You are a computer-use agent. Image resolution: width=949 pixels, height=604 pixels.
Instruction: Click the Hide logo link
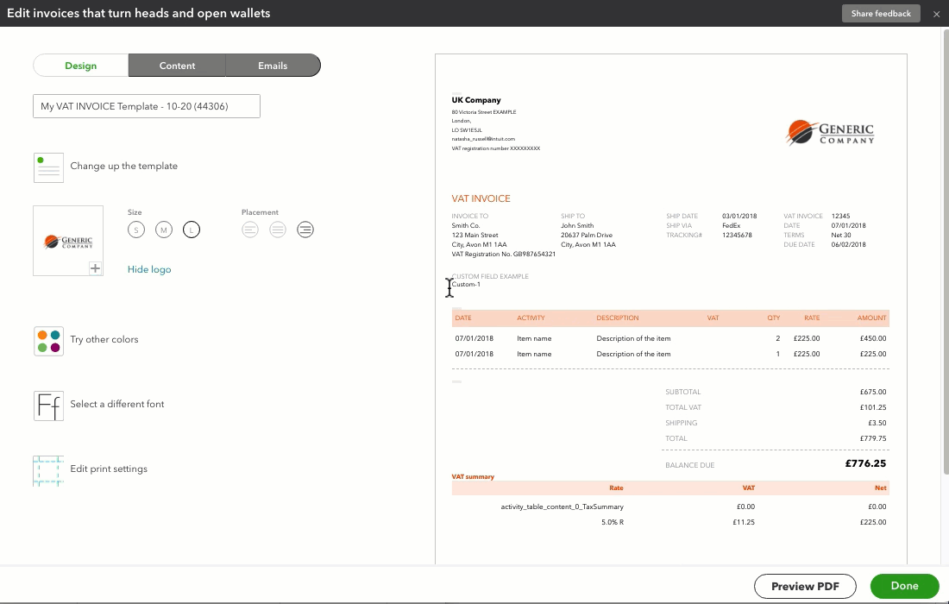[x=149, y=269]
